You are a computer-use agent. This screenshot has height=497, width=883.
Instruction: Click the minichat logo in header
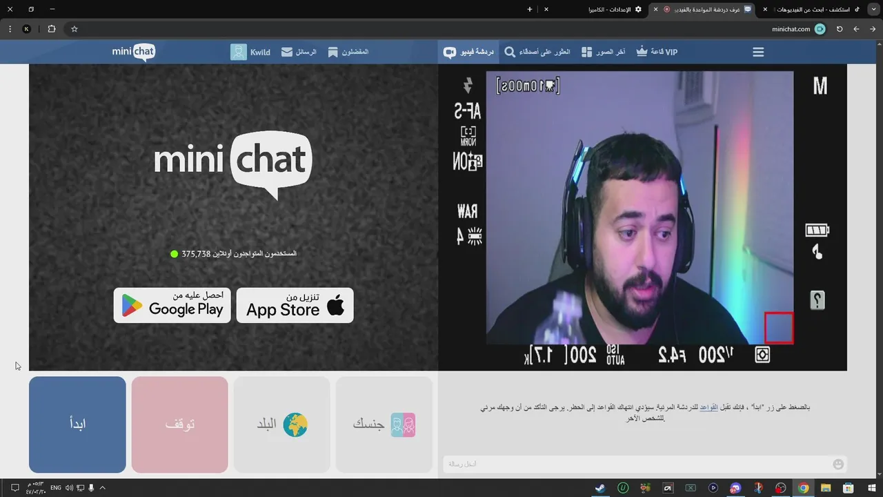pyautogui.click(x=134, y=52)
